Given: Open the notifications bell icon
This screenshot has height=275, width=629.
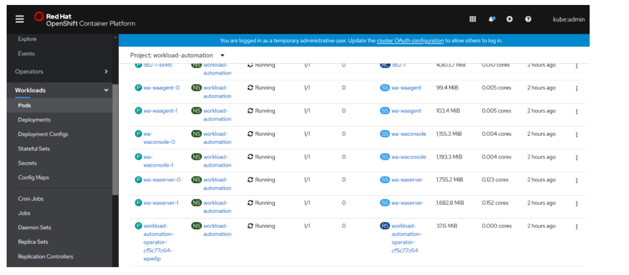Looking at the screenshot, I should (x=491, y=19).
